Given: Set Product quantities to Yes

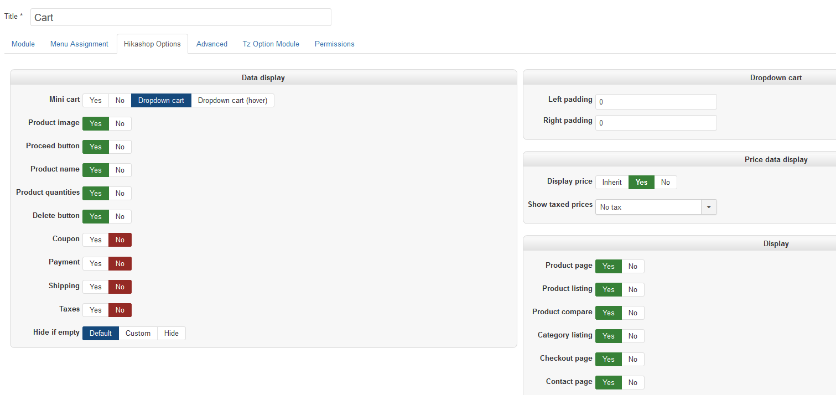Looking at the screenshot, I should (x=96, y=193).
